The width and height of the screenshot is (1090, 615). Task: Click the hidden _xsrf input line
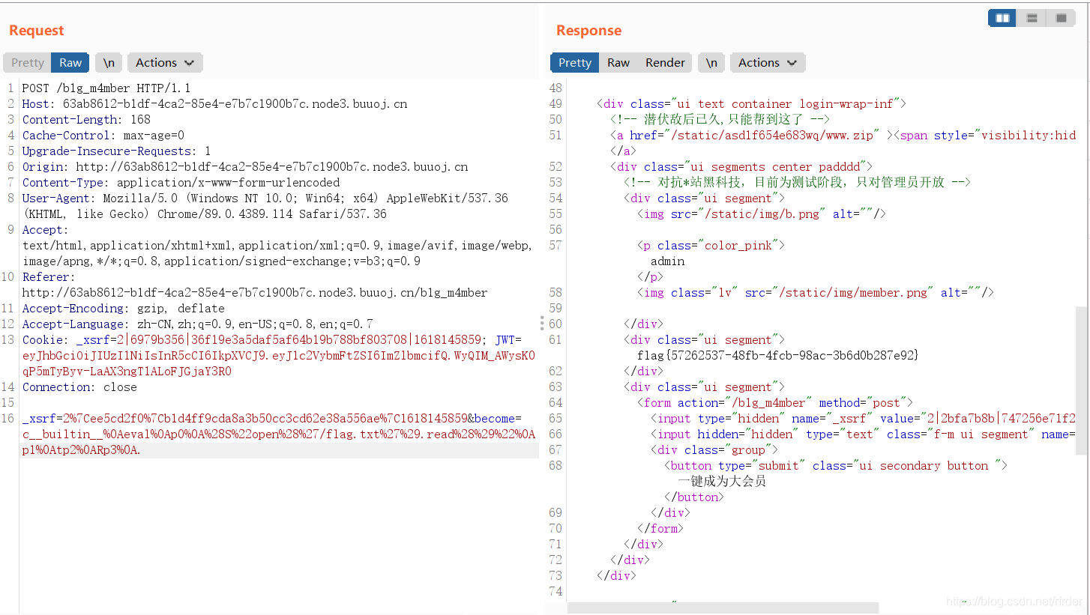(863, 419)
